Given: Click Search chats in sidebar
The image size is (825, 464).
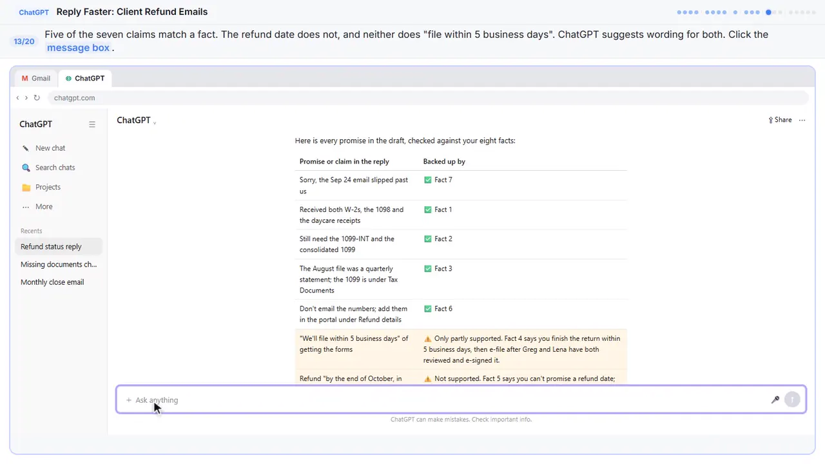Looking at the screenshot, I should [x=55, y=168].
